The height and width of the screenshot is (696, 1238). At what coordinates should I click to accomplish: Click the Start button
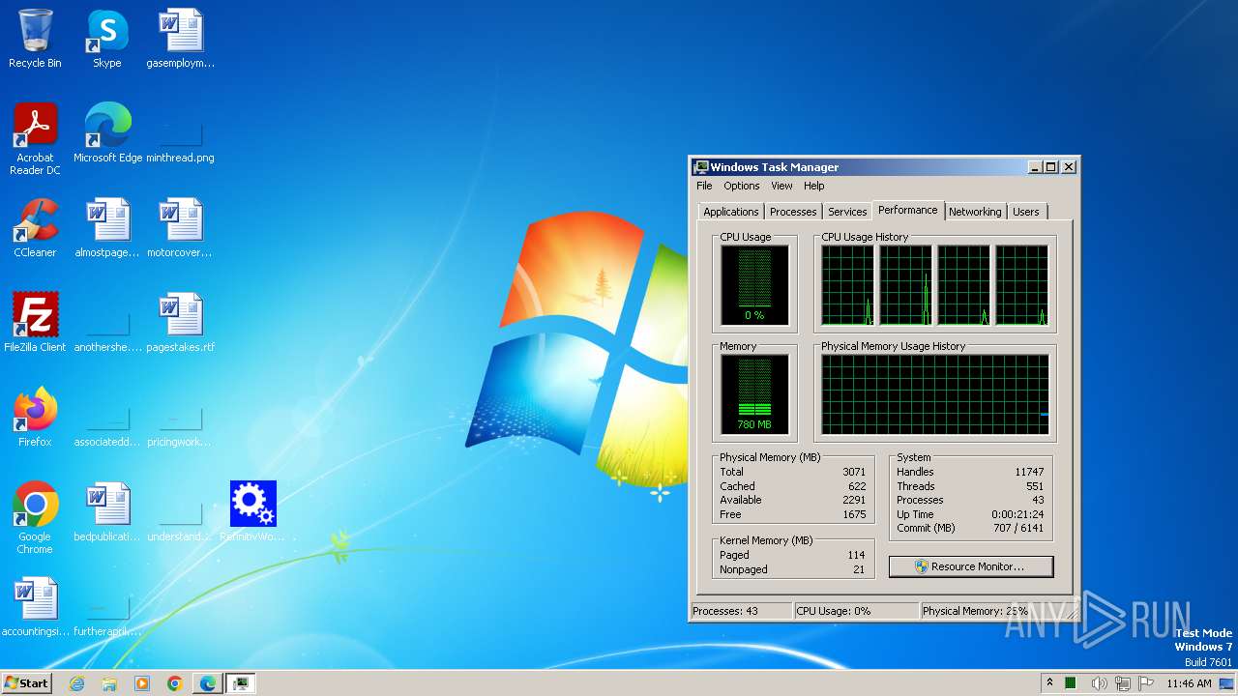[26, 683]
